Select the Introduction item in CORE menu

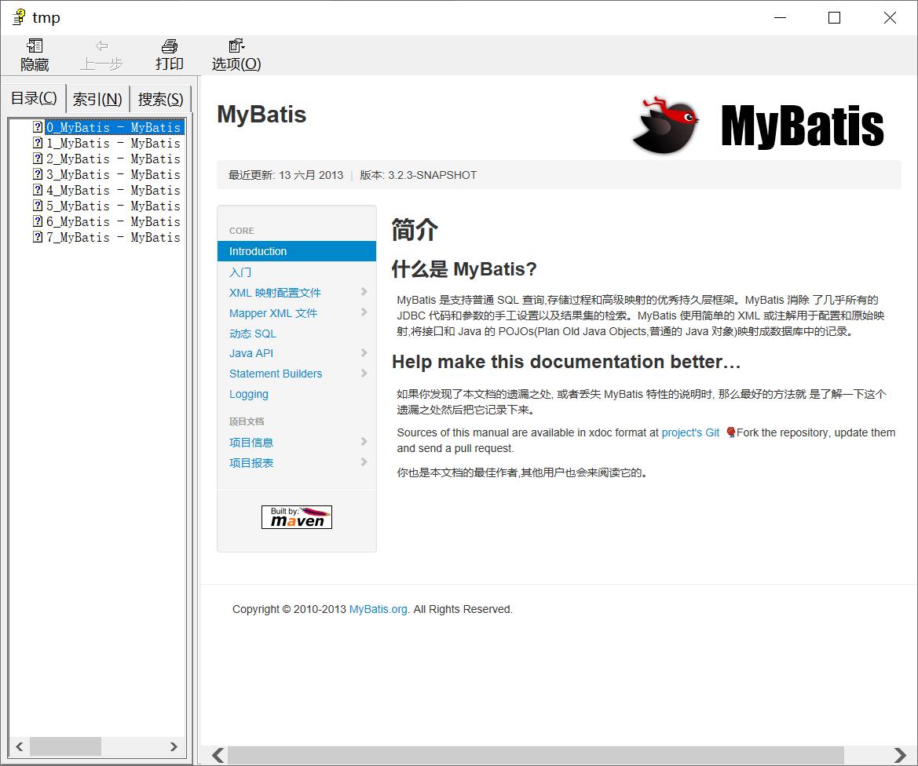point(297,251)
